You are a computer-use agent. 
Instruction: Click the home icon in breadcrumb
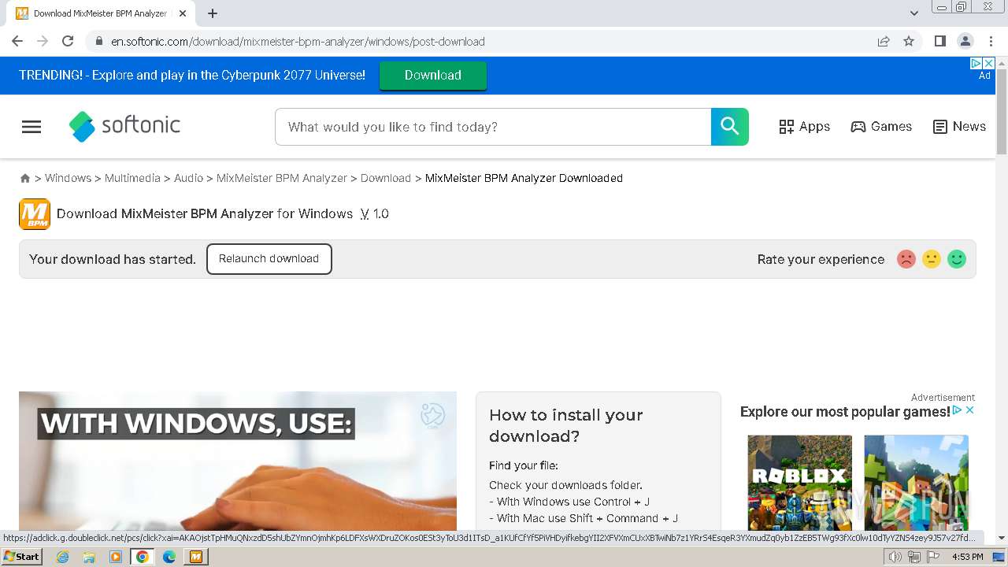[25, 179]
